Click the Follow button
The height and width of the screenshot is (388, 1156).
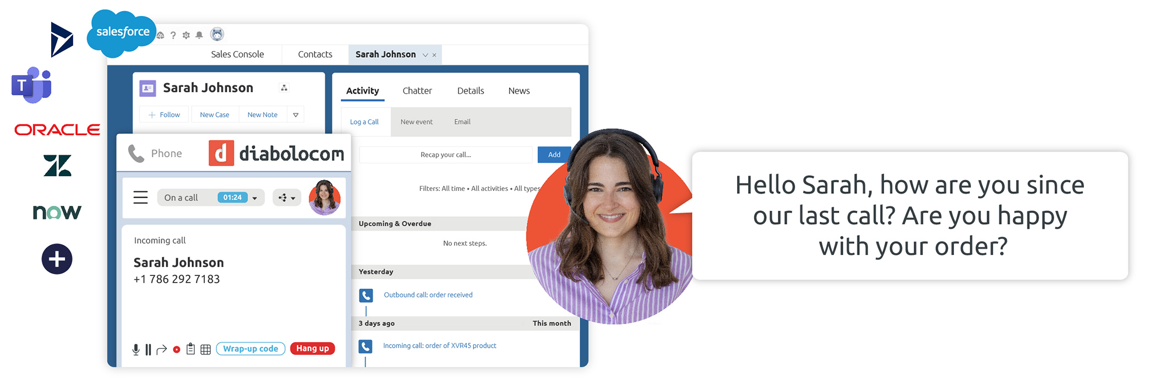(164, 114)
